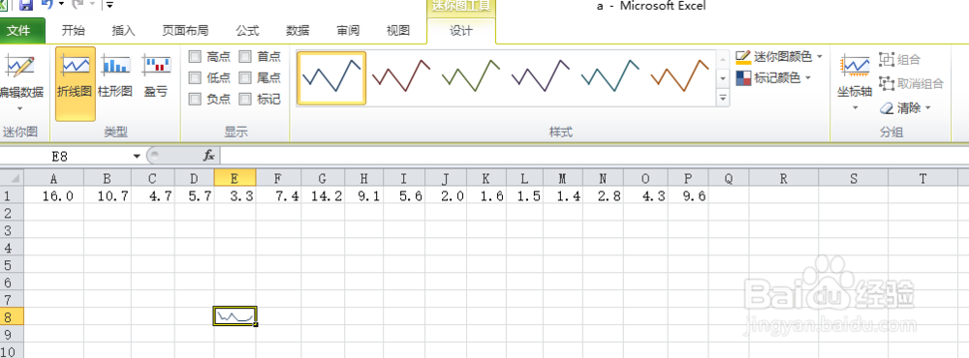Open the Sparkline Color (迷你图颜色) dropdown arrow

[x=820, y=57]
